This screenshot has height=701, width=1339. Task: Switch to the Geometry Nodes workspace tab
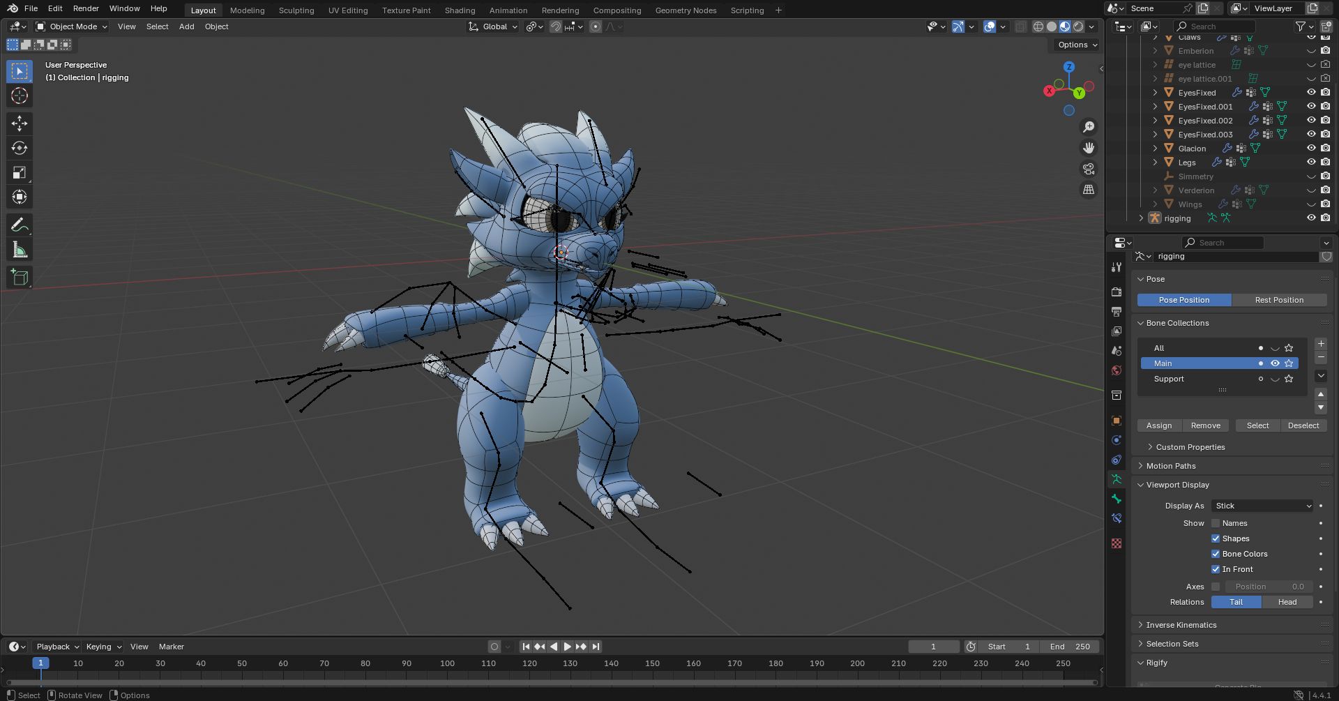[686, 10]
